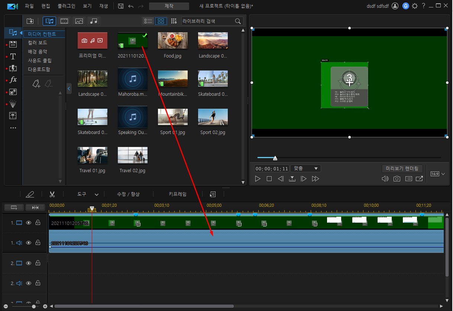Open the notifications bell
This screenshot has width=453, height=311.
click(x=406, y=6)
